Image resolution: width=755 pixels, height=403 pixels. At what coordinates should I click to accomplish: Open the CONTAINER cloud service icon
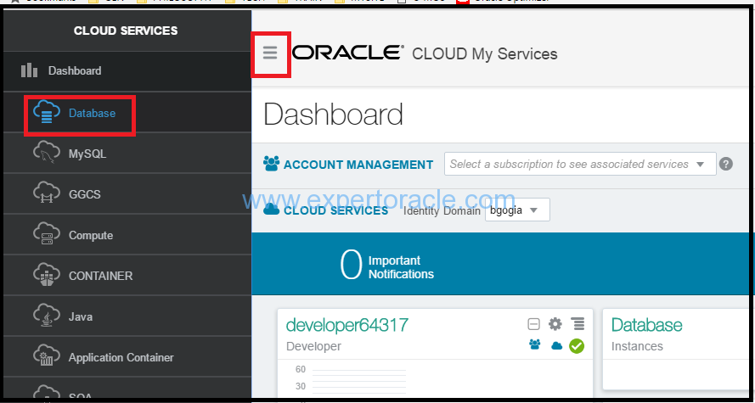[x=47, y=275]
